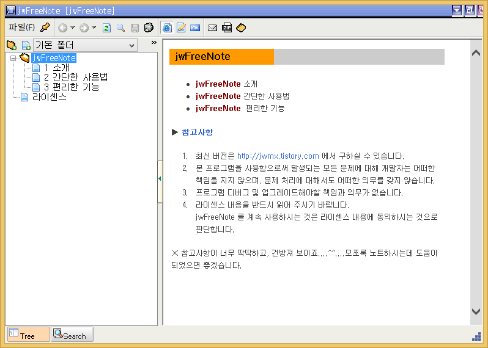Open the 기본 폴더 combo box

[x=85, y=45]
